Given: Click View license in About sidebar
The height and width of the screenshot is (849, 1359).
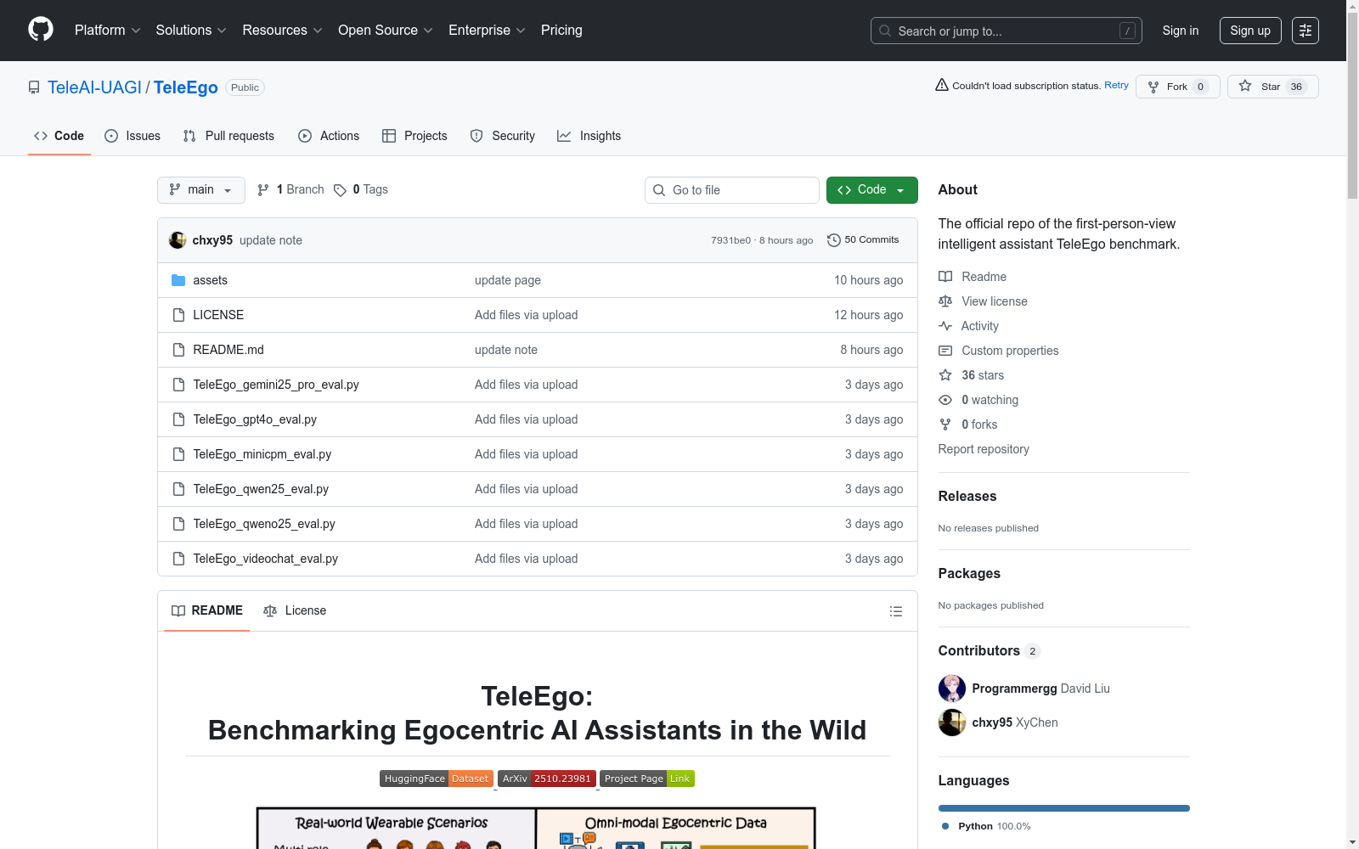Looking at the screenshot, I should point(984,301).
